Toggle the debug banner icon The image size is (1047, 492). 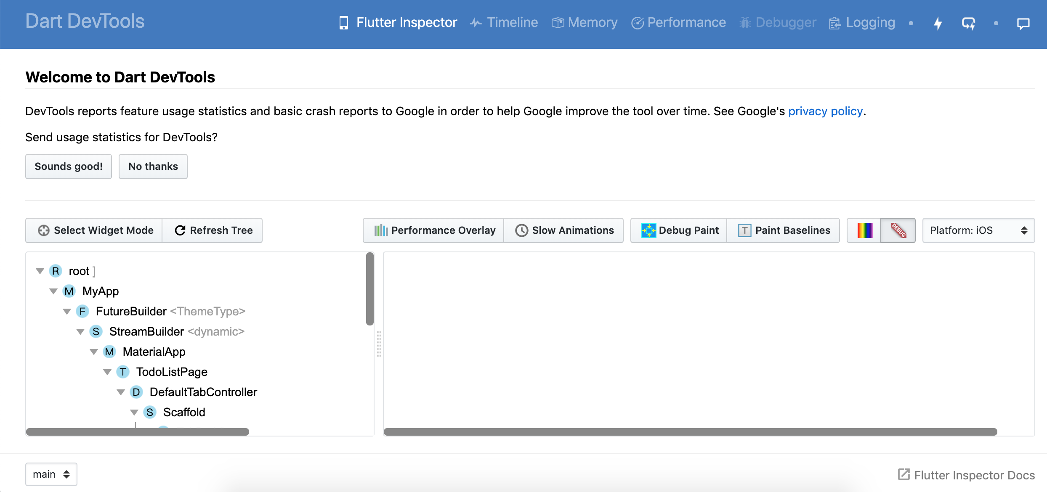(x=898, y=230)
